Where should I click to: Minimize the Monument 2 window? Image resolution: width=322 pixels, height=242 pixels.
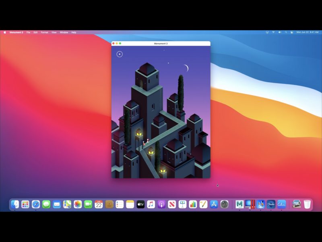117,44
